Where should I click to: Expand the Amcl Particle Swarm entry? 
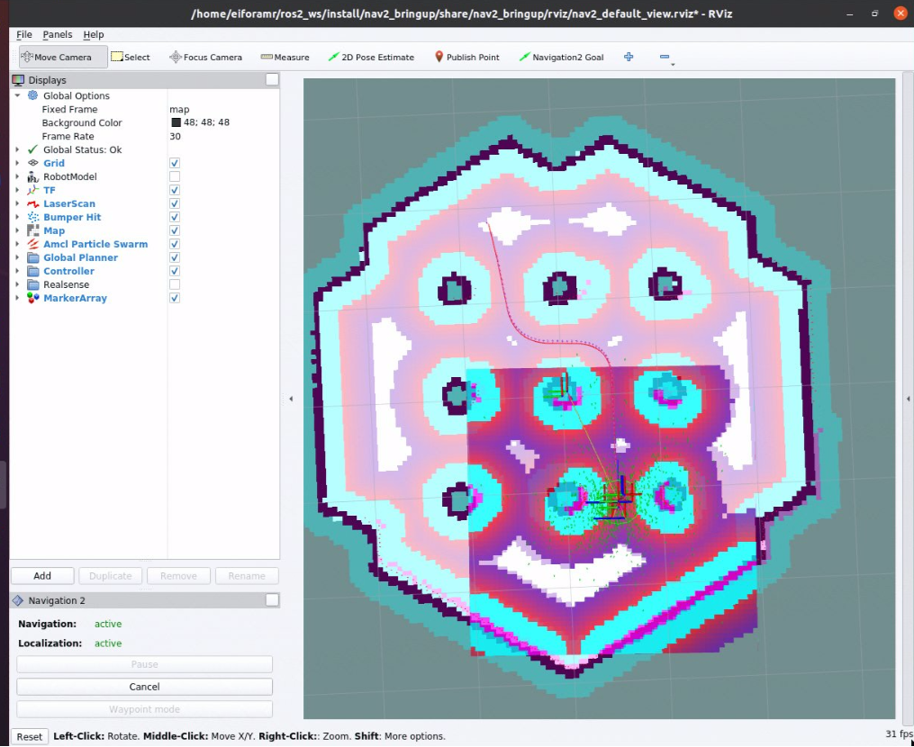(x=17, y=245)
